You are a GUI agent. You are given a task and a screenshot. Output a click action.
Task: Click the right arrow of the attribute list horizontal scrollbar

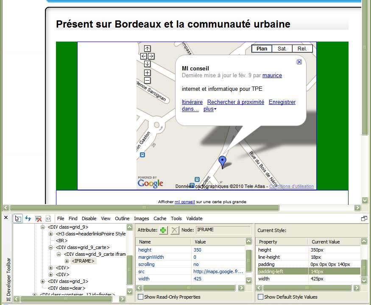pyautogui.click(x=241, y=288)
